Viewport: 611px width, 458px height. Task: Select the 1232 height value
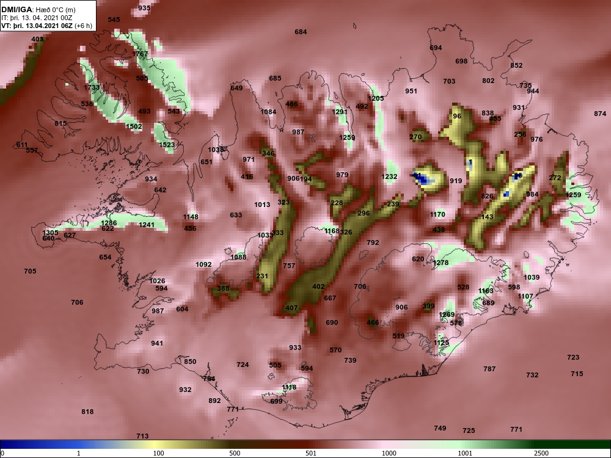pyautogui.click(x=389, y=176)
